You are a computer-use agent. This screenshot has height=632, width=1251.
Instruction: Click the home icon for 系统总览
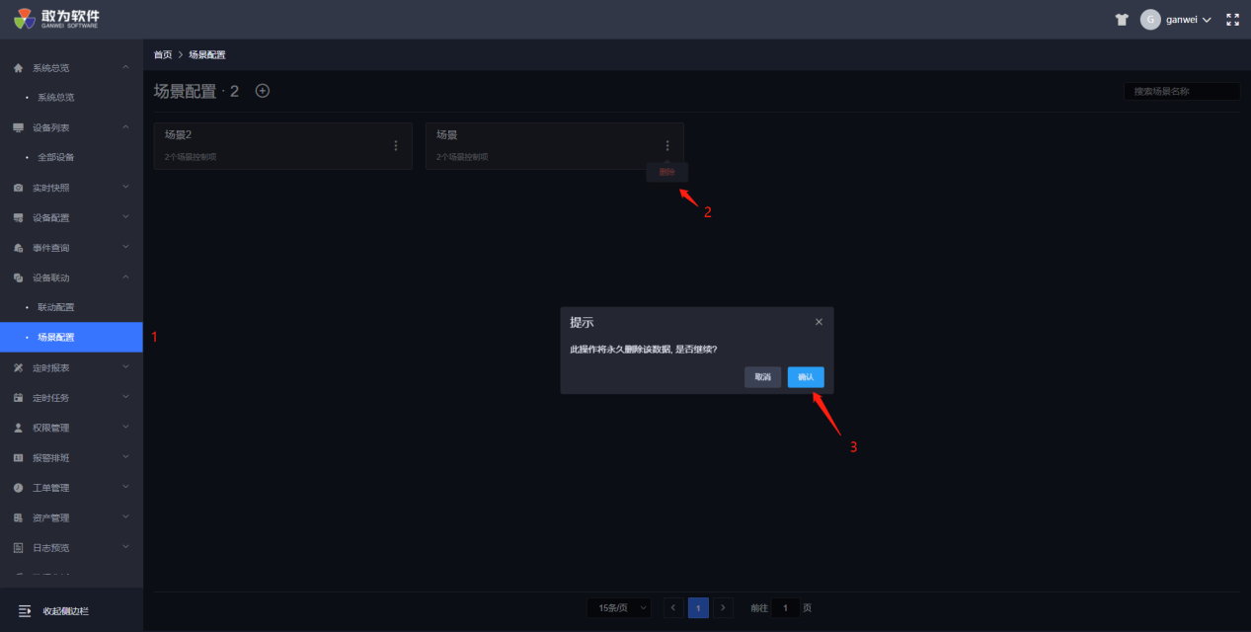(18, 68)
